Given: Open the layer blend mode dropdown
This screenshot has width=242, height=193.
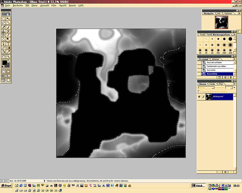Looking at the screenshot, I should [x=206, y=87].
